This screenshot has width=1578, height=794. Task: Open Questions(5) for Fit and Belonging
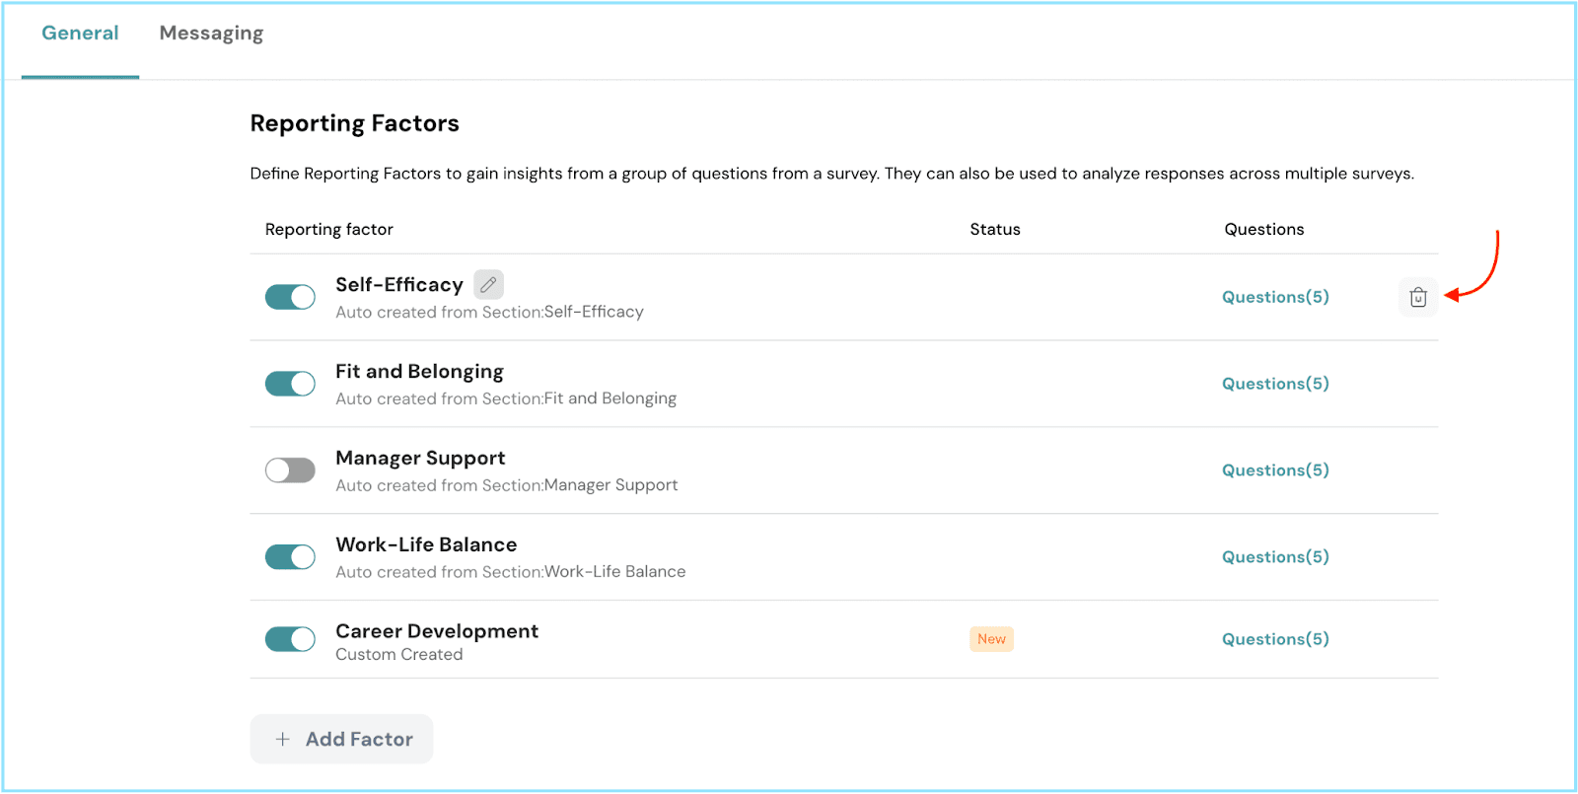click(x=1274, y=384)
